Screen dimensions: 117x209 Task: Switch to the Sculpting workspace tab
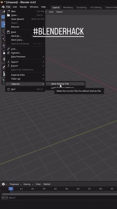[x=82, y=8]
